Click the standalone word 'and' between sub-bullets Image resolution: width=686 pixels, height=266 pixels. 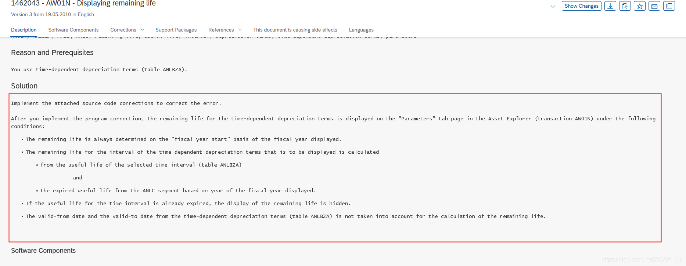pyautogui.click(x=78, y=178)
